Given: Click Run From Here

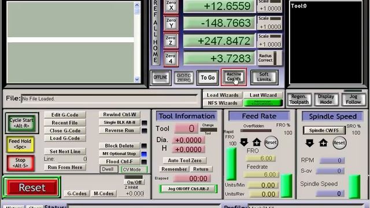Looking at the screenshot, I should (x=65, y=167).
